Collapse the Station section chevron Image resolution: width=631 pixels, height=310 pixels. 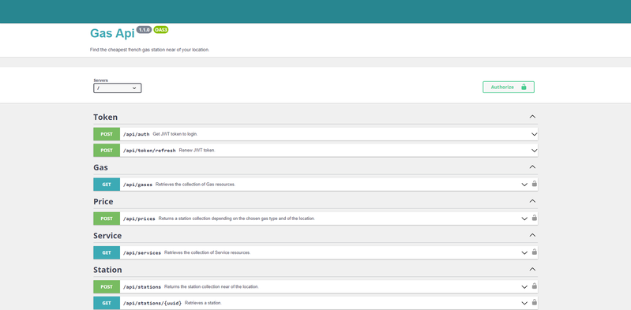point(532,270)
